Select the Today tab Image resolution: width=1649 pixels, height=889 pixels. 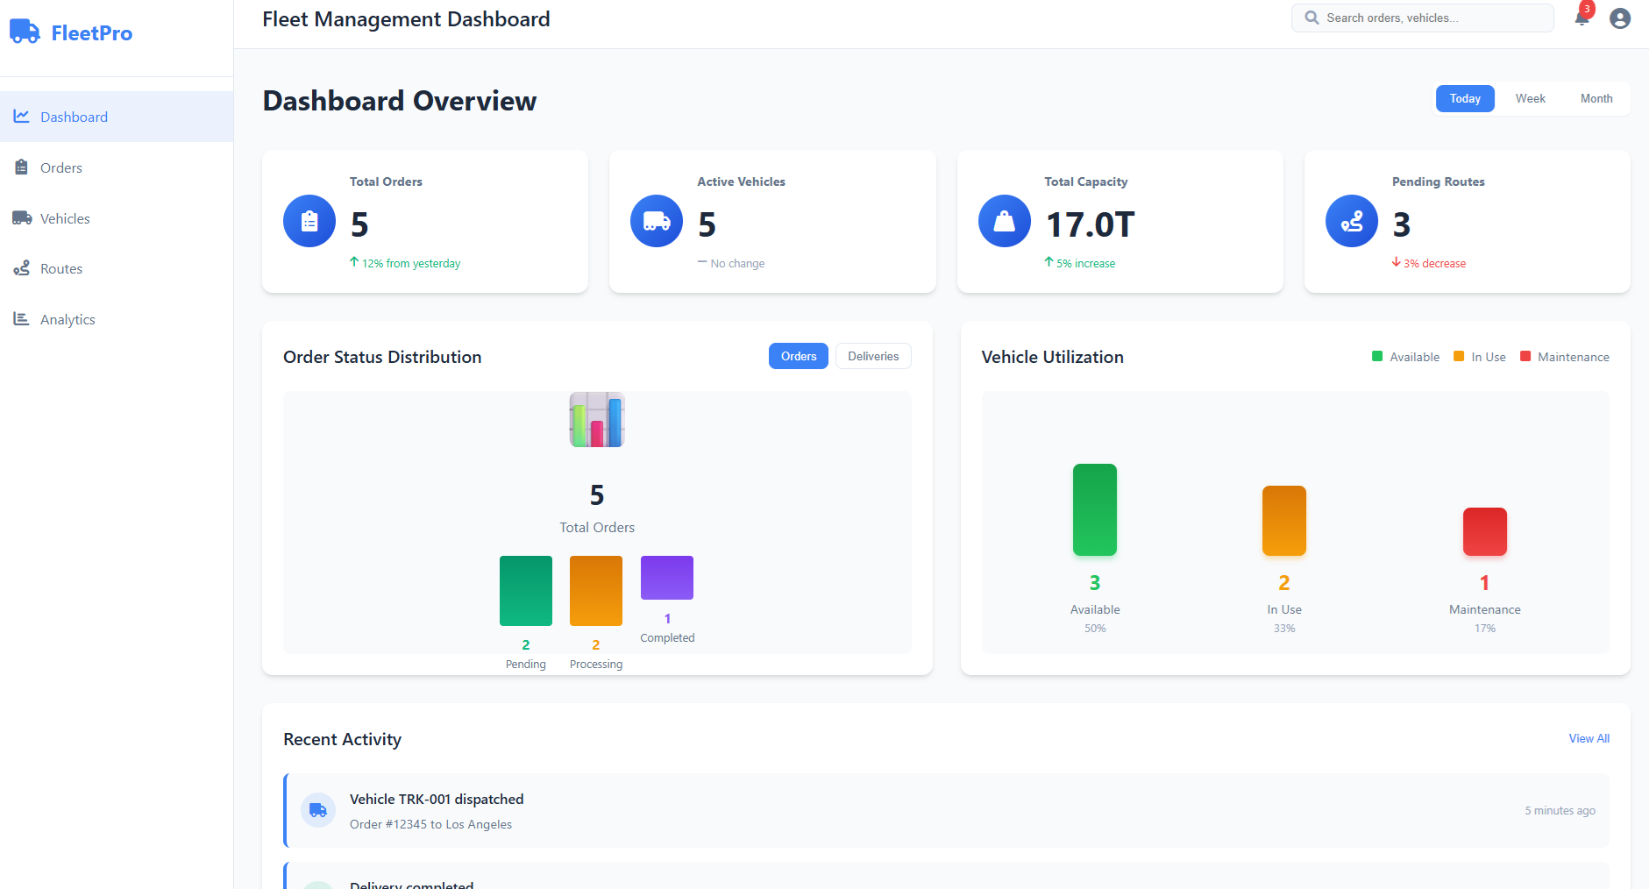[1464, 98]
